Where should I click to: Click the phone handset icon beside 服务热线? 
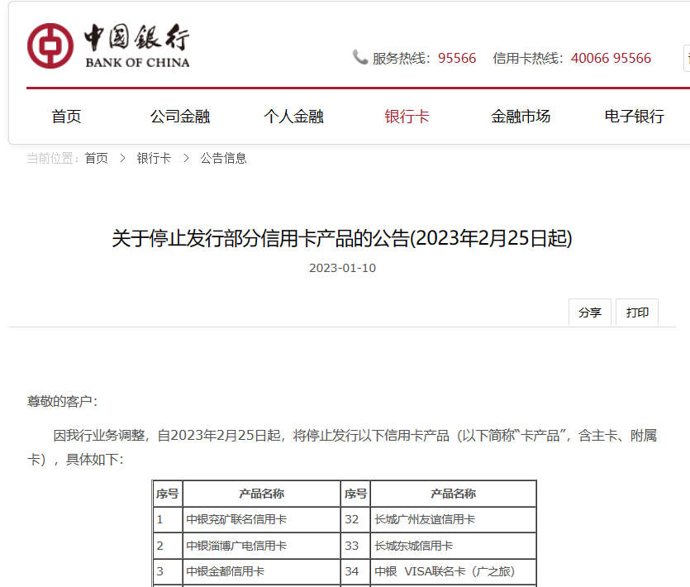(x=360, y=57)
